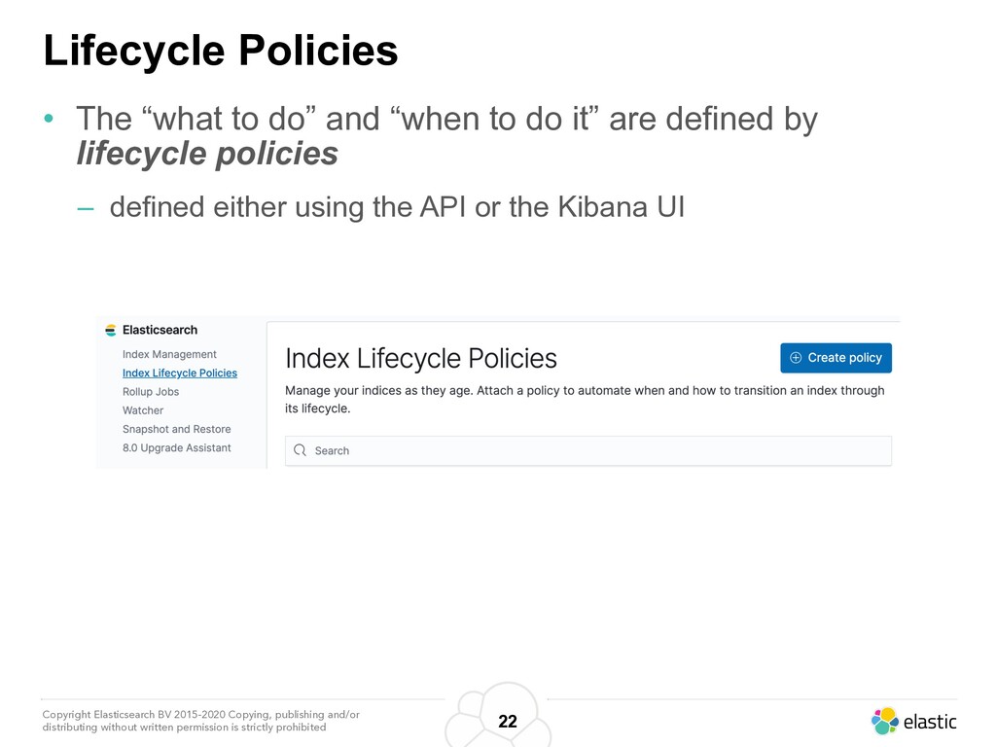Click the Index Lifecycle Policies page heading

[420, 359]
